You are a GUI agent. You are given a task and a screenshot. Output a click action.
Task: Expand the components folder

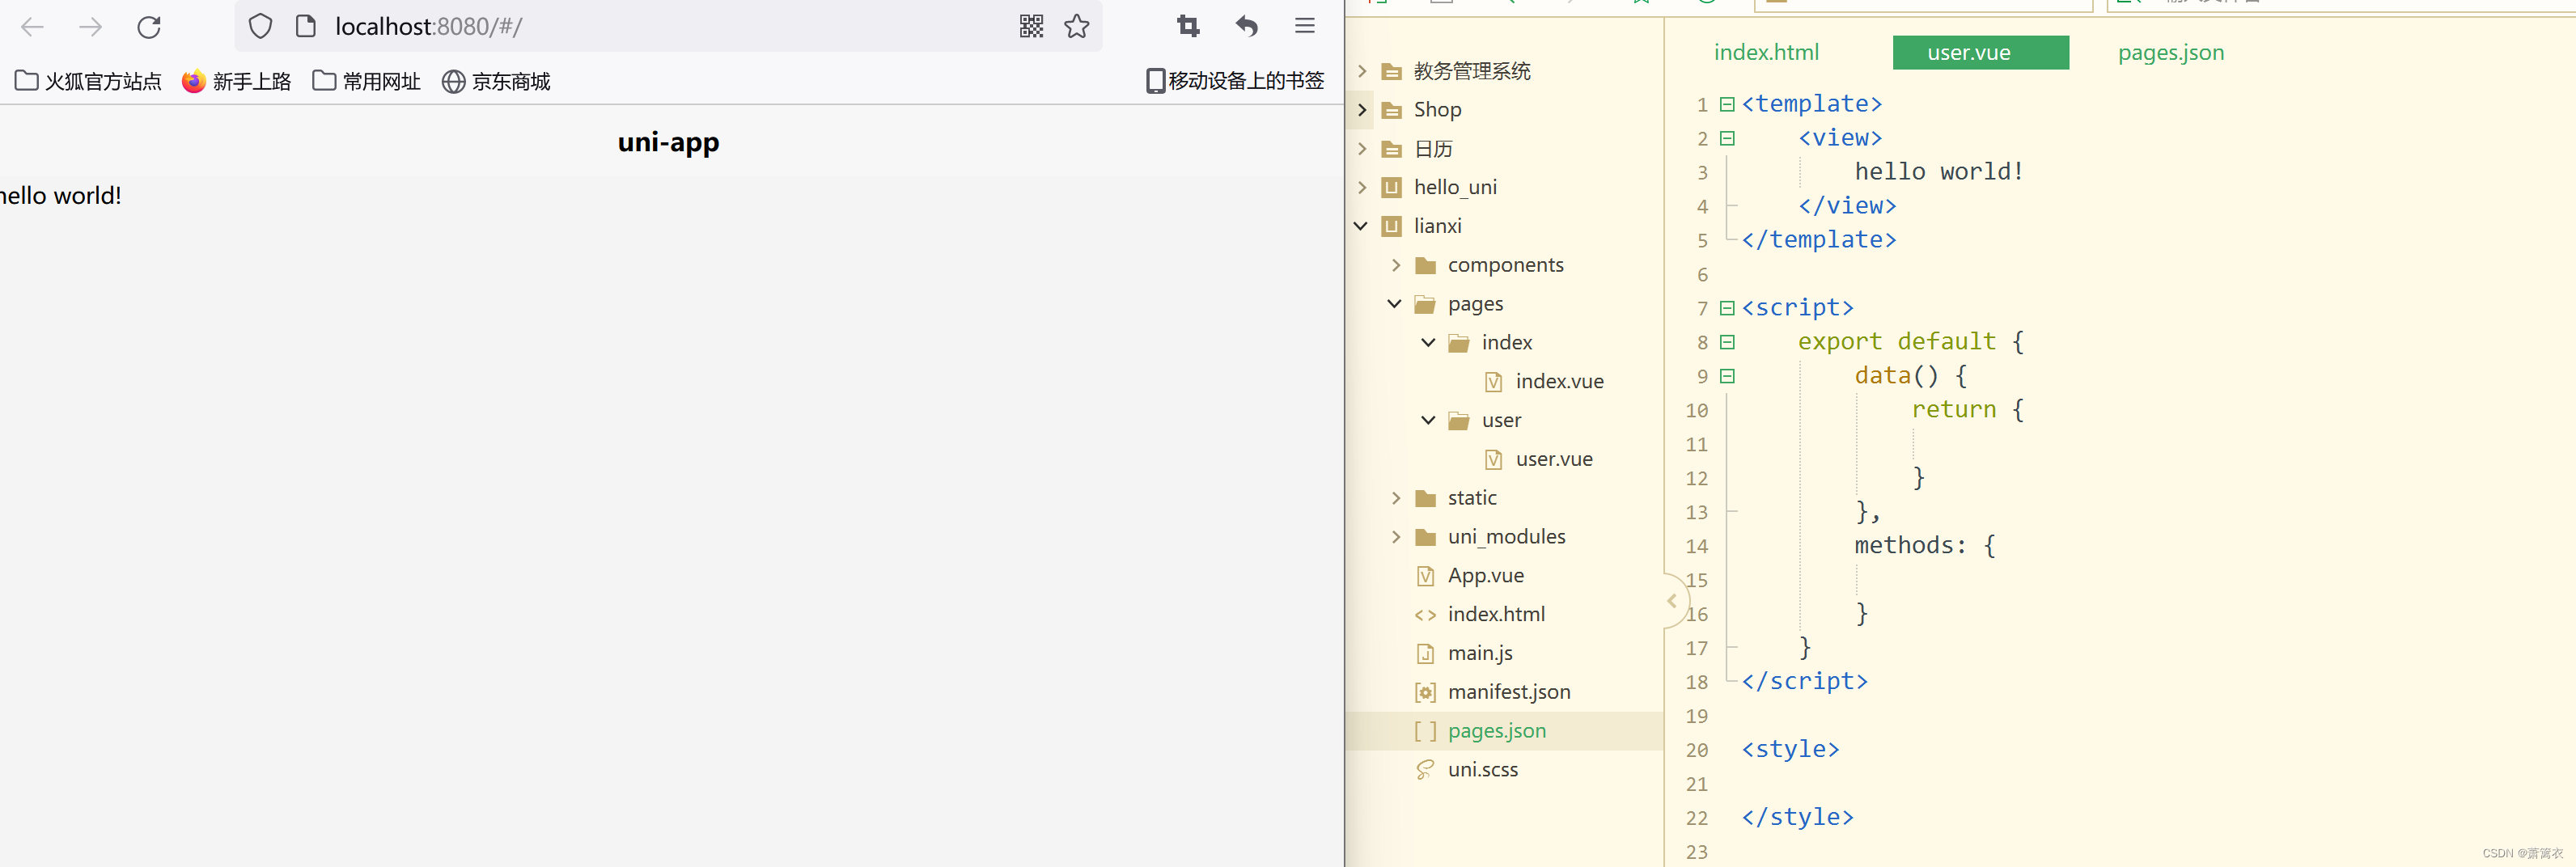(1396, 265)
